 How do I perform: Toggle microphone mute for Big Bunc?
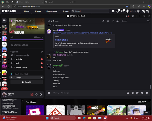[x=32, y=95]
